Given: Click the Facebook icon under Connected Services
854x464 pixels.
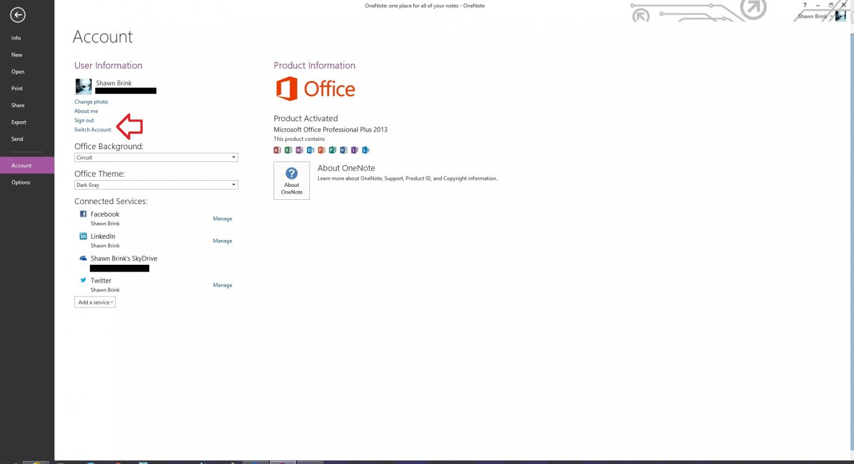Looking at the screenshot, I should point(83,213).
